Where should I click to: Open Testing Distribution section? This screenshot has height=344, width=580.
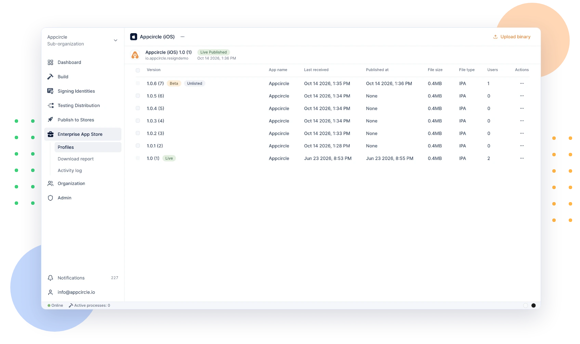coord(83,105)
